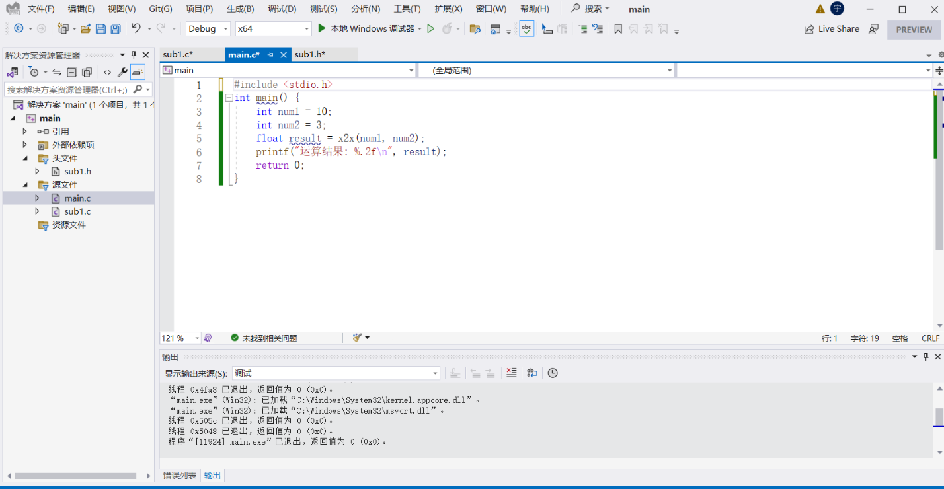Collapse all items in Solution Explorer
The height and width of the screenshot is (489, 944).
pyautogui.click(x=72, y=73)
